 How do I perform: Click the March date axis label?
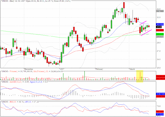point(132,69)
